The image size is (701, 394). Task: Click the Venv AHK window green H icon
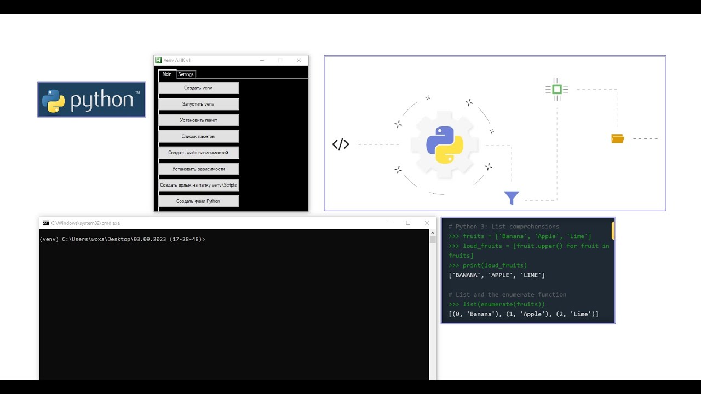coord(158,60)
